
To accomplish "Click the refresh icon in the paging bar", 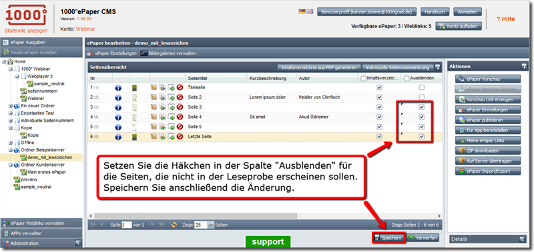I will (174, 225).
